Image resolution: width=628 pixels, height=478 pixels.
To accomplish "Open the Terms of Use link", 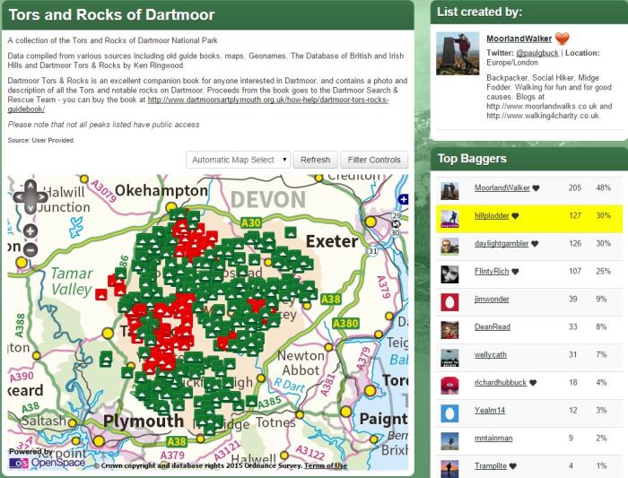I will pos(325,465).
